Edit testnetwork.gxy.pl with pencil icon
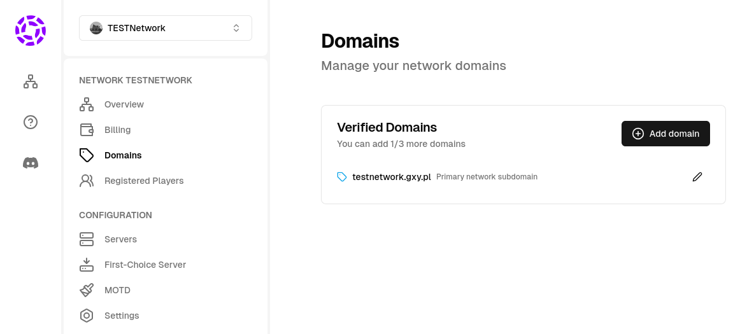The image size is (740, 334). pyautogui.click(x=697, y=177)
